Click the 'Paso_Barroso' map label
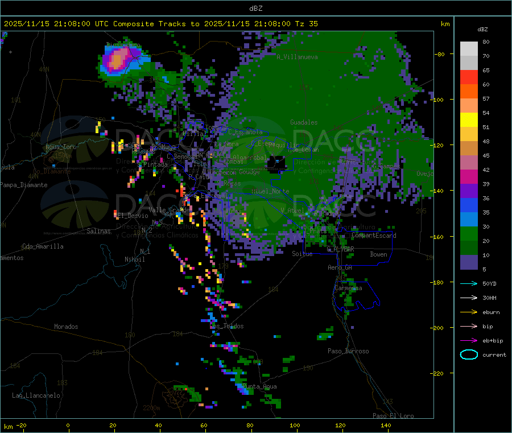Viewport: 512px width, 433px height. point(348,351)
